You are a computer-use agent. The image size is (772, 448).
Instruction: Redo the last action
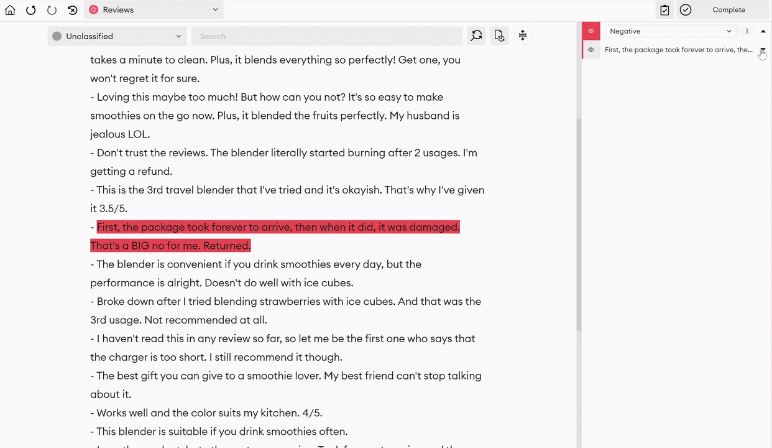coord(52,10)
